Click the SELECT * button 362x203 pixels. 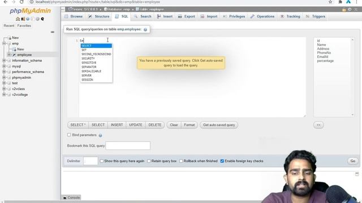[78, 125]
